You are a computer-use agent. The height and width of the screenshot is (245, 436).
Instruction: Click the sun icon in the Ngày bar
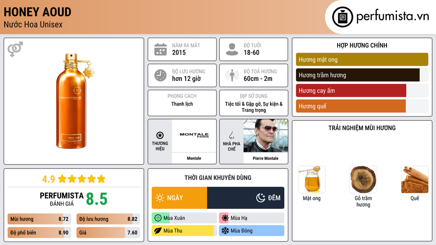tap(160, 198)
